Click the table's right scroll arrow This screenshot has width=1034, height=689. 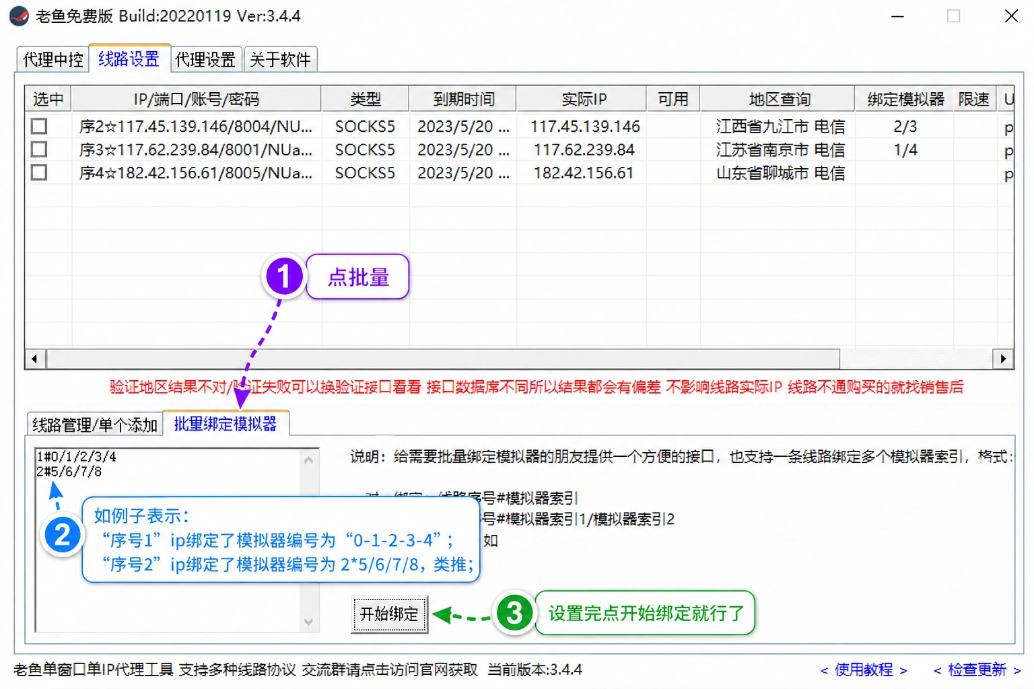tap(1003, 359)
